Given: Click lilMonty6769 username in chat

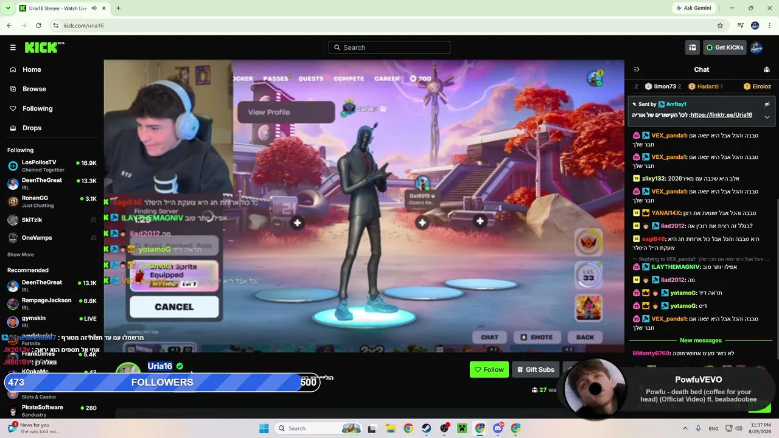Looking at the screenshot, I should pyautogui.click(x=651, y=353).
